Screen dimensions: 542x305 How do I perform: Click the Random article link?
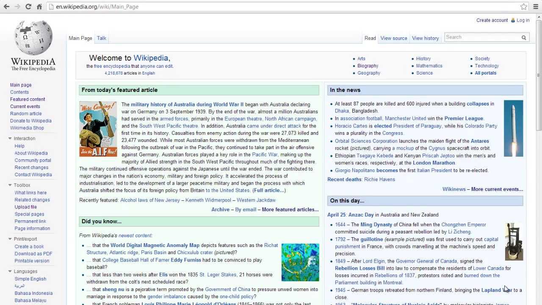coord(26,114)
